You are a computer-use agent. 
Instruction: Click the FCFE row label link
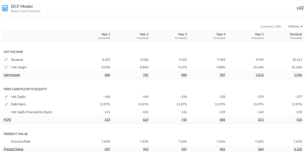[7, 120]
